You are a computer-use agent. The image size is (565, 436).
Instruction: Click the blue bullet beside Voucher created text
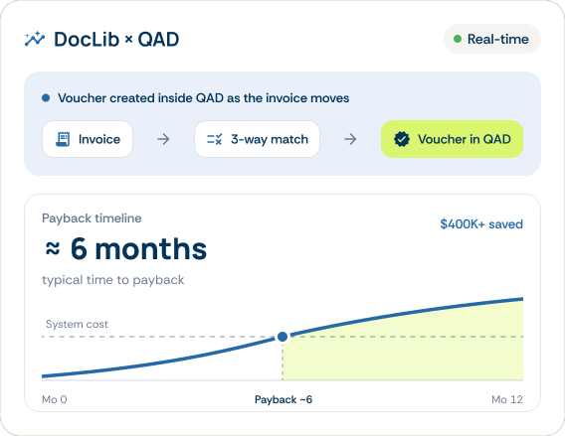46,98
